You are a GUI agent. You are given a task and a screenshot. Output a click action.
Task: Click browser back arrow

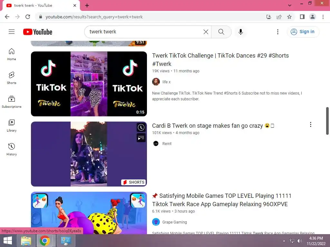[7, 17]
